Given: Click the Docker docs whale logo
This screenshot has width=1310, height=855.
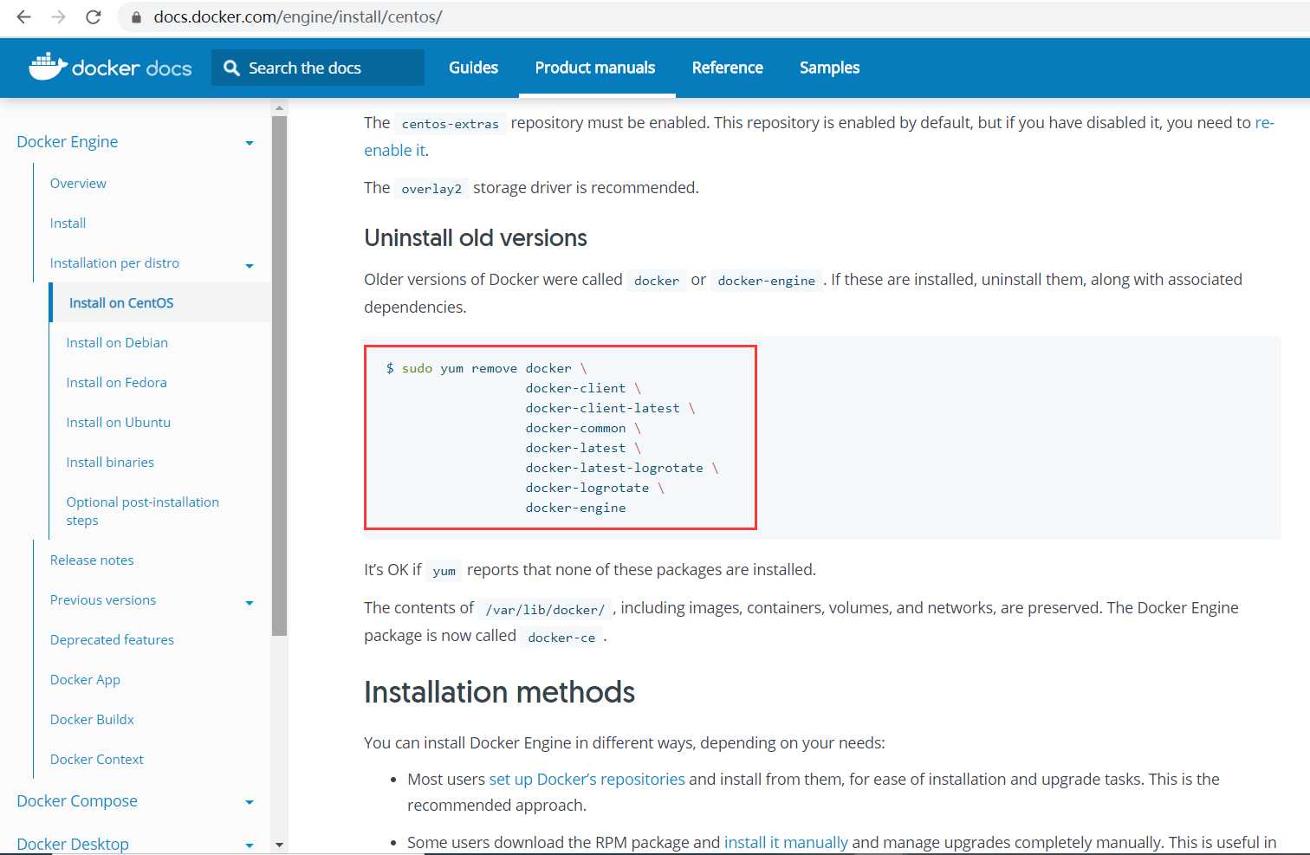Looking at the screenshot, I should 48,67.
